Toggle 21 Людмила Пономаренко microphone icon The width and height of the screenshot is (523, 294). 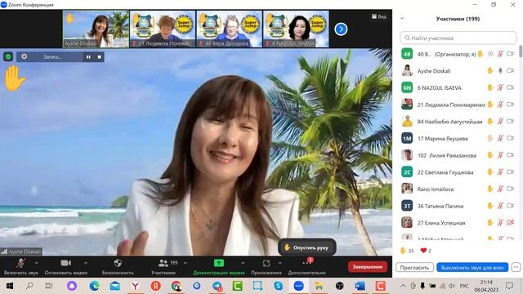[x=500, y=105]
